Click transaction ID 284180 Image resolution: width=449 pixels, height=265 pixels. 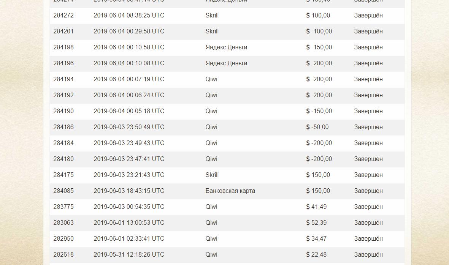(x=63, y=159)
